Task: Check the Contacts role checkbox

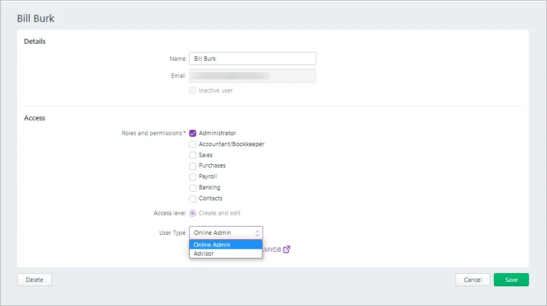Action: tap(192, 199)
